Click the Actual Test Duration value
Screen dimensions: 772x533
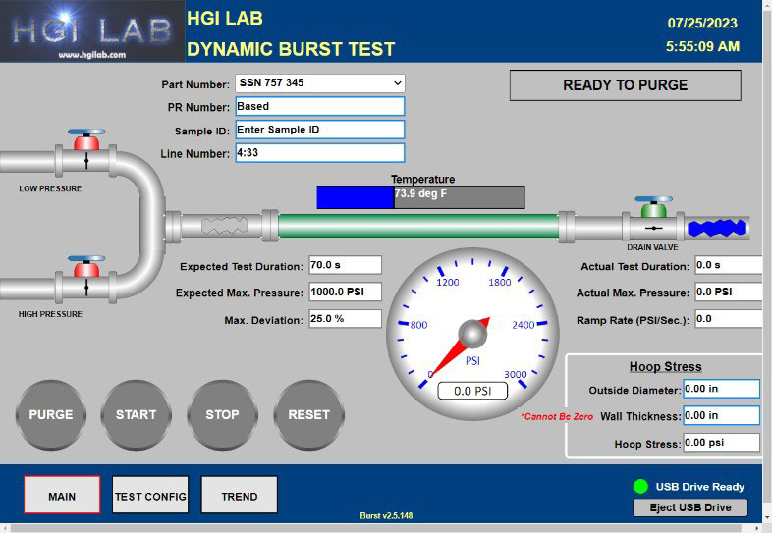[729, 265]
